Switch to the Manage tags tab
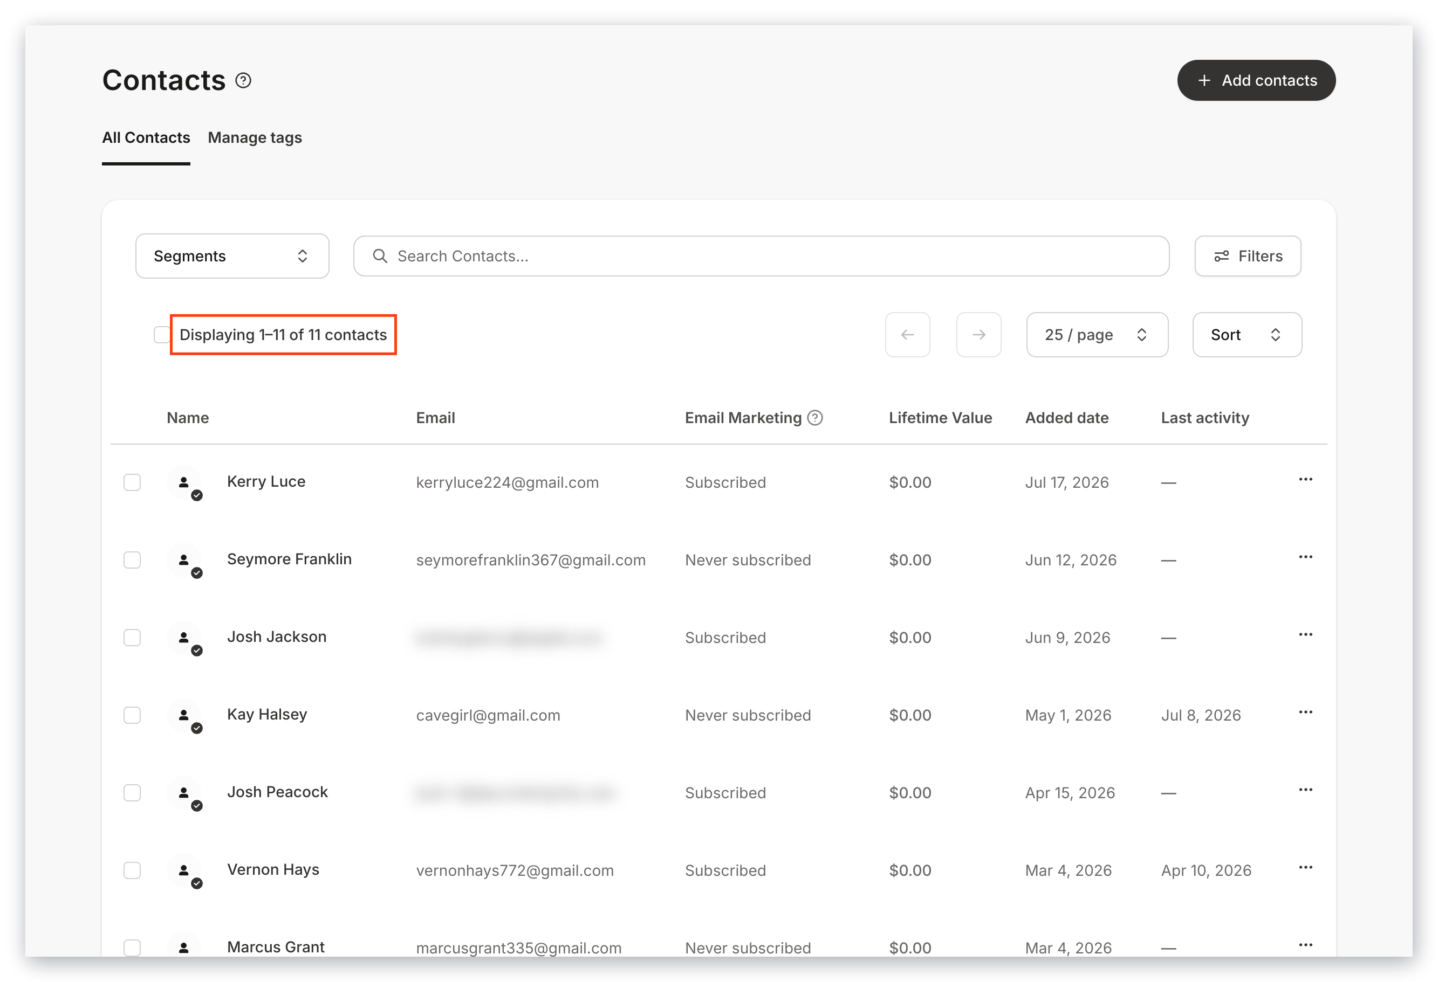Screen dimensions: 1438x982 pos(255,137)
